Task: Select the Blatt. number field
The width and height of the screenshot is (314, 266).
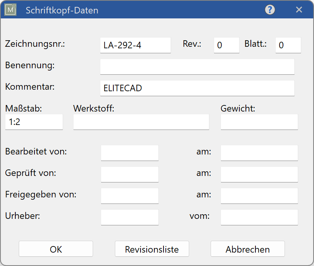Action: coord(288,45)
